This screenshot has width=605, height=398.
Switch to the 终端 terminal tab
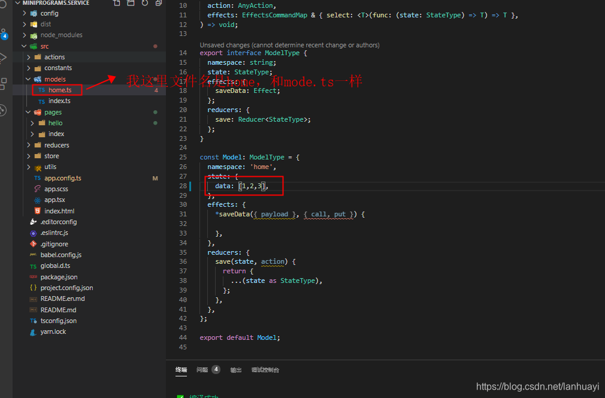(181, 370)
